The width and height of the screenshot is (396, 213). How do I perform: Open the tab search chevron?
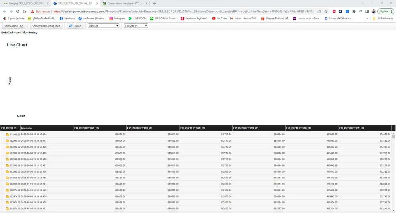(x=363, y=3)
